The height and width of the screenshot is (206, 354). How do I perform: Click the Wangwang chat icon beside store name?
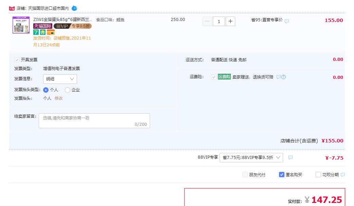[74, 8]
